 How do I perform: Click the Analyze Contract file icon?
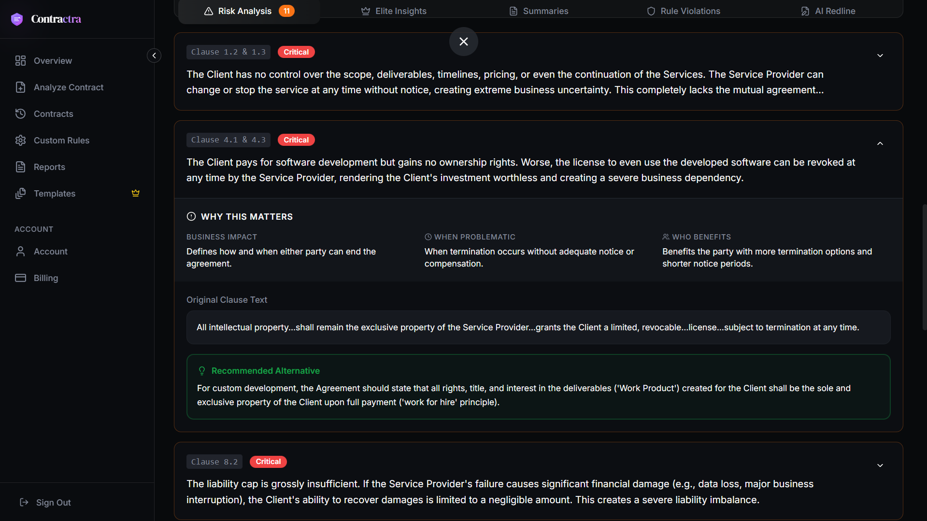pyautogui.click(x=20, y=87)
